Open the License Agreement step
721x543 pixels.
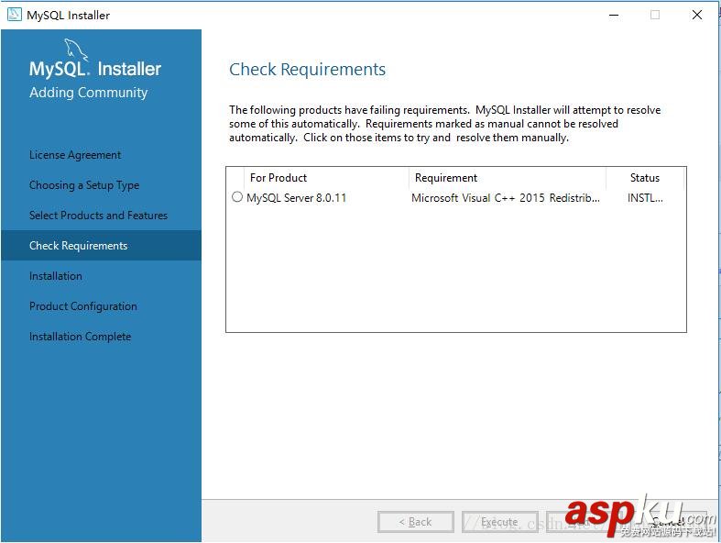(75, 155)
